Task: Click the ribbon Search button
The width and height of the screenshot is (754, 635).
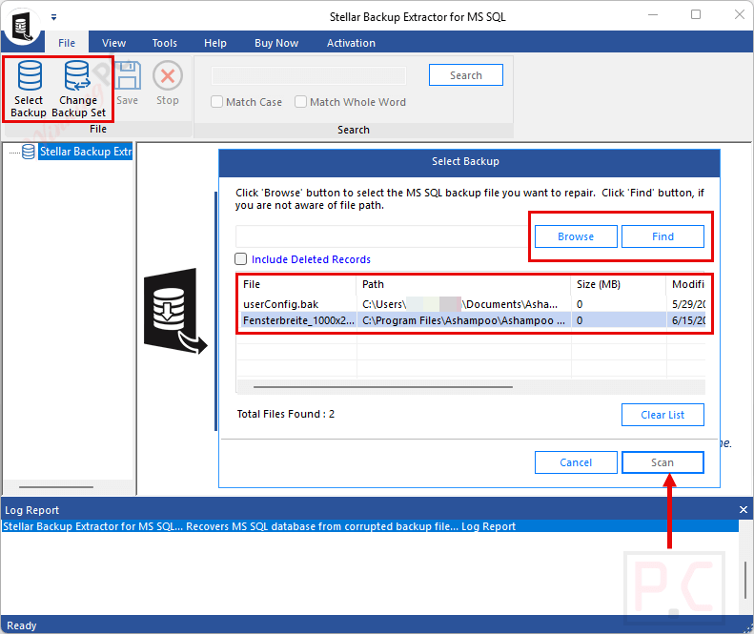Action: 466,75
